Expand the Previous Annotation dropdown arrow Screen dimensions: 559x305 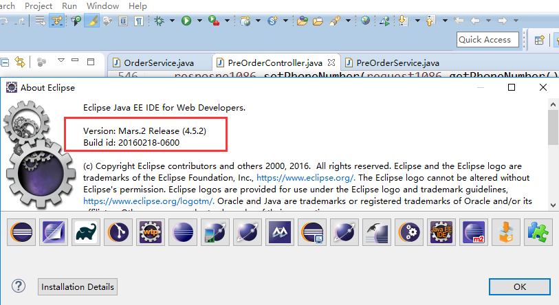[x=445, y=21]
